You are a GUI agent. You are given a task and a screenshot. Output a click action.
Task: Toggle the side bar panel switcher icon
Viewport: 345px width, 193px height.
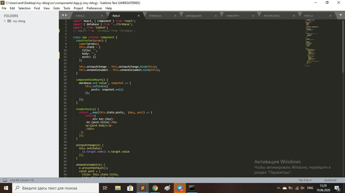pyautogui.click(x=5, y=180)
